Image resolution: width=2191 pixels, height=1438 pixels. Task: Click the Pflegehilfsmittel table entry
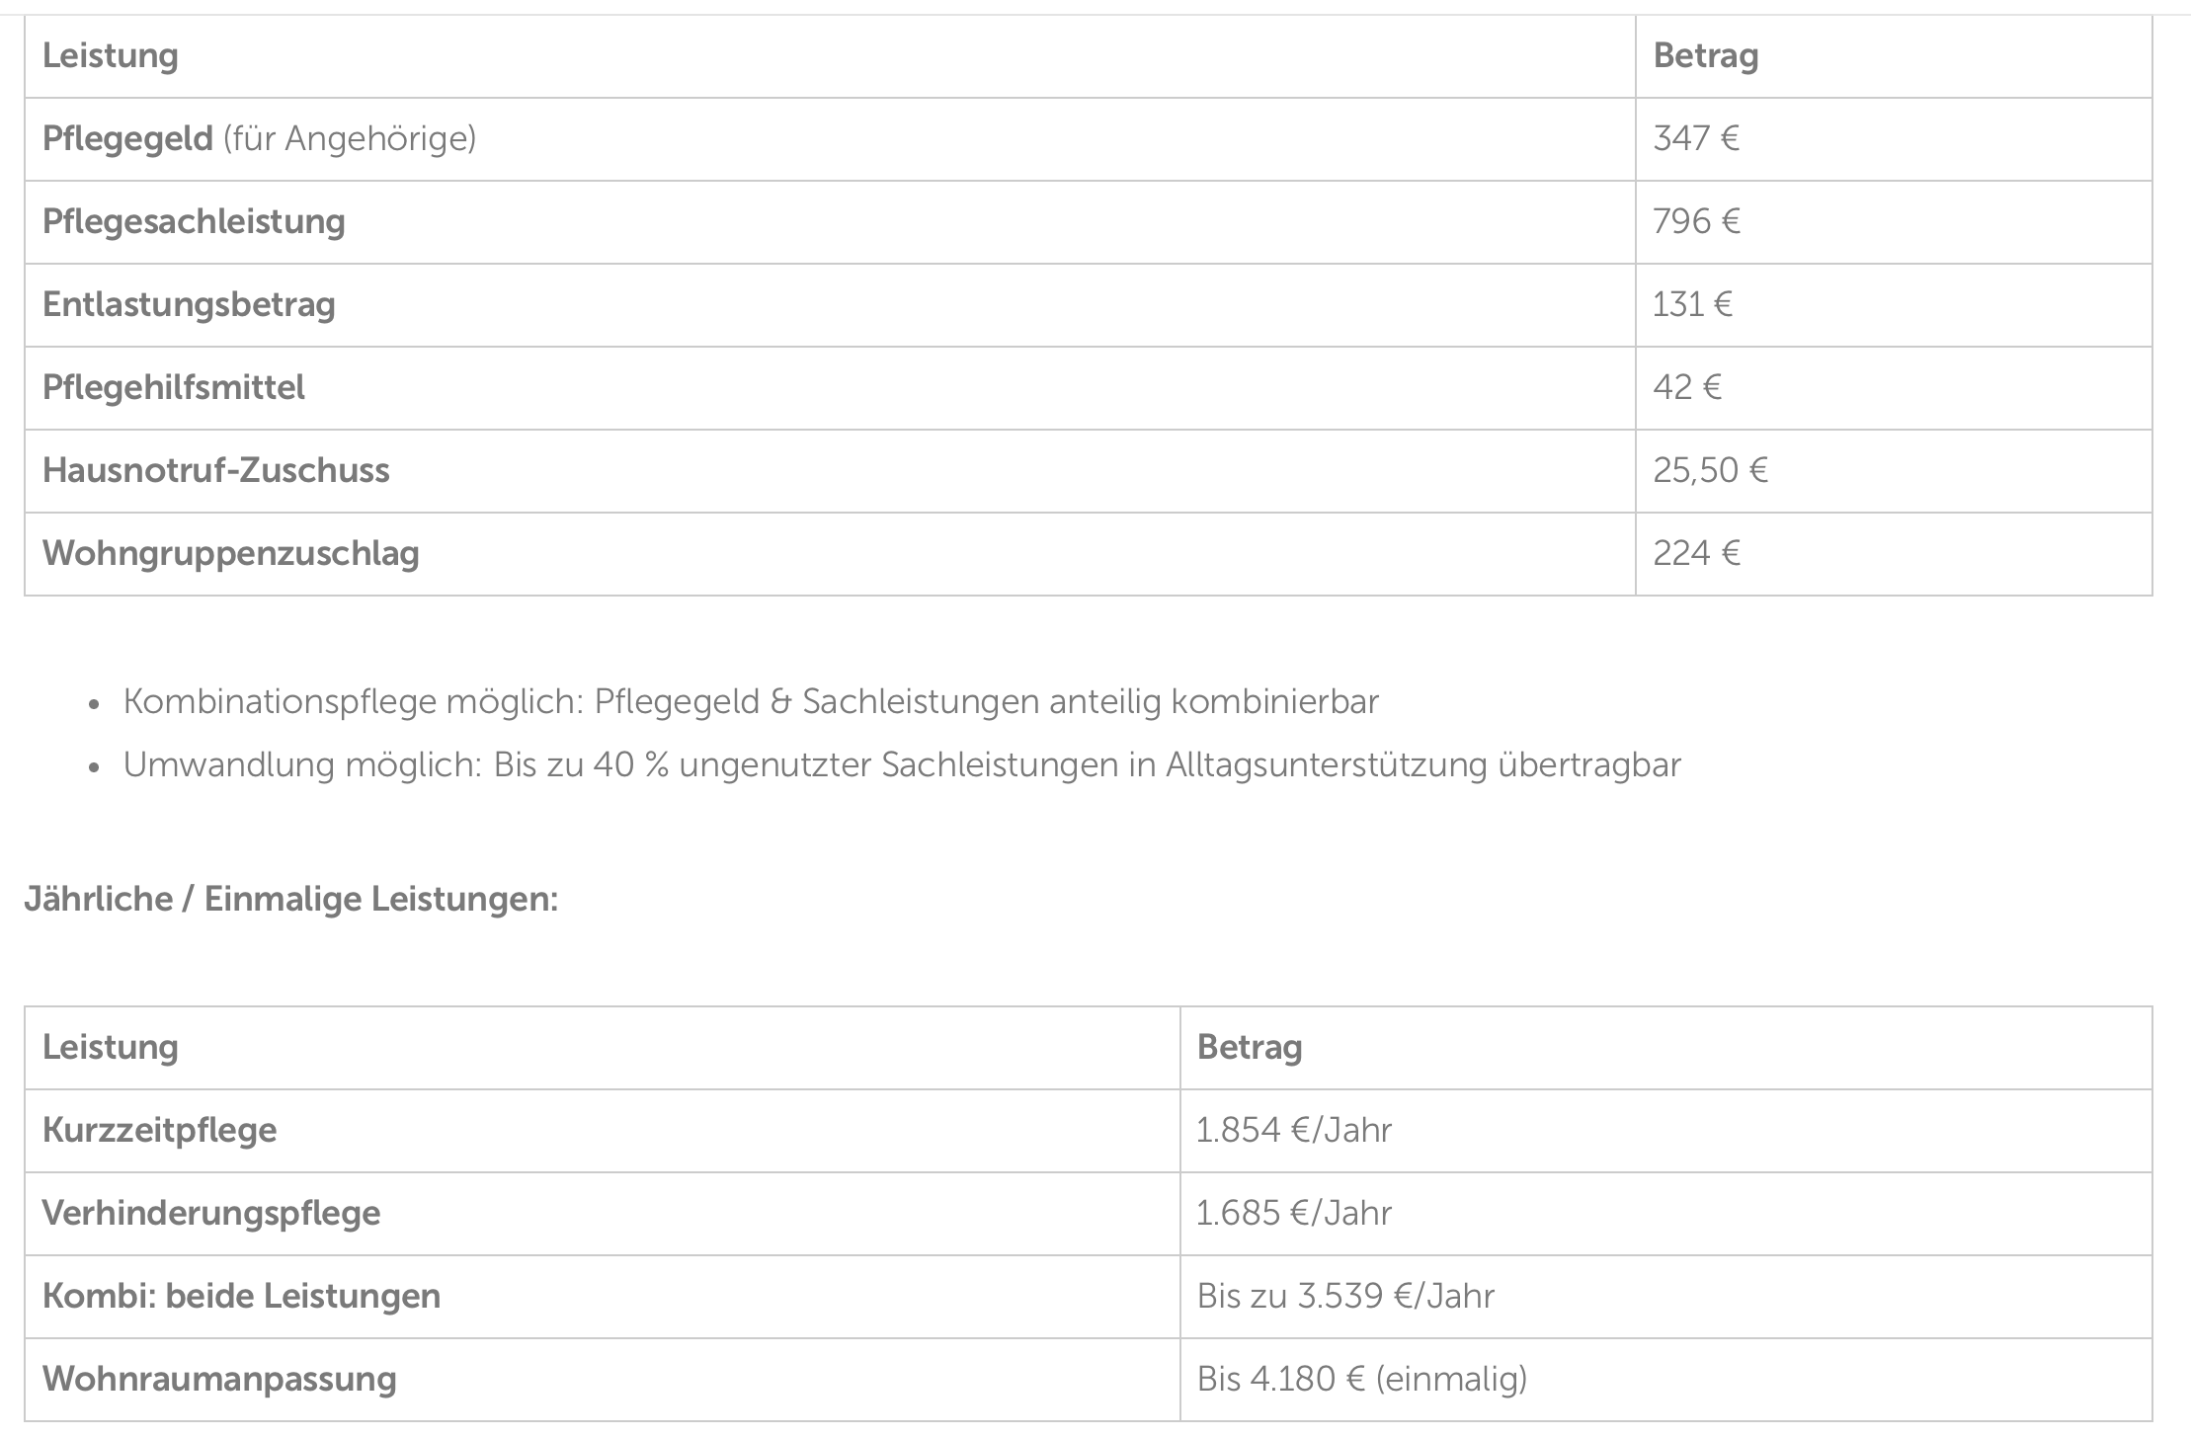coord(174,387)
